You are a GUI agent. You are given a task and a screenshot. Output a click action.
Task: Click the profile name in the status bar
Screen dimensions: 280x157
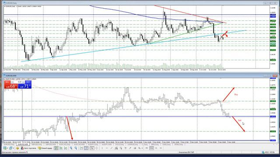point(186,152)
